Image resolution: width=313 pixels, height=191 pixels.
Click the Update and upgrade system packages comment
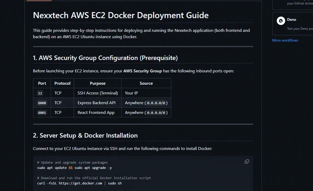(72, 162)
